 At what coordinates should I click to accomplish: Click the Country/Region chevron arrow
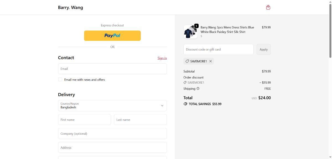[x=162, y=106]
